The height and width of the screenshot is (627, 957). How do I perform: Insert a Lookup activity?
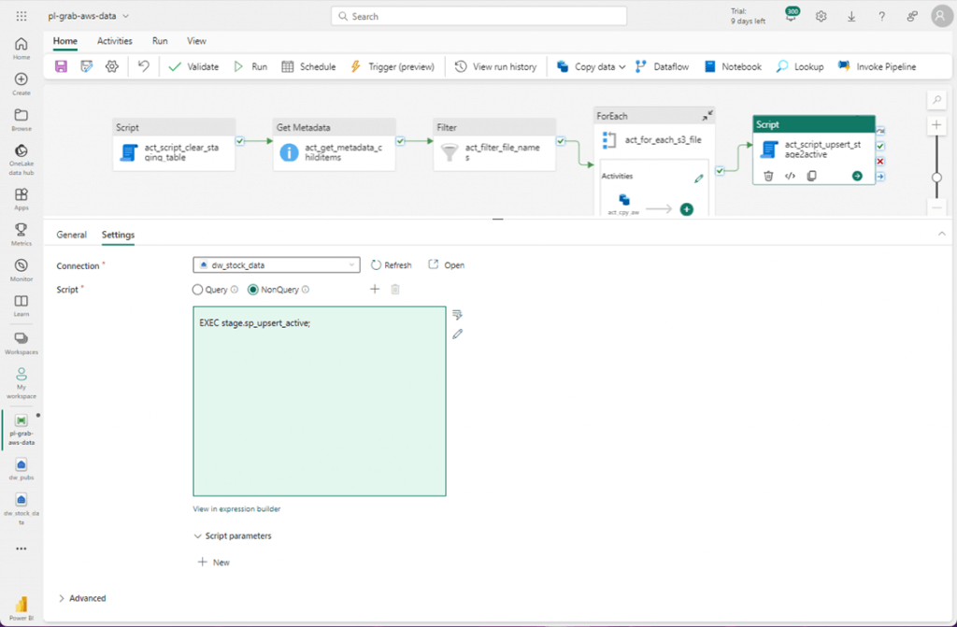[x=799, y=66]
